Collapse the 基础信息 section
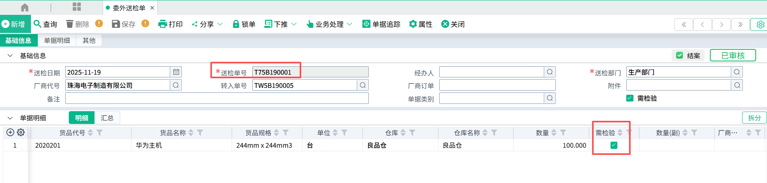The image size is (767, 183). [x=10, y=56]
